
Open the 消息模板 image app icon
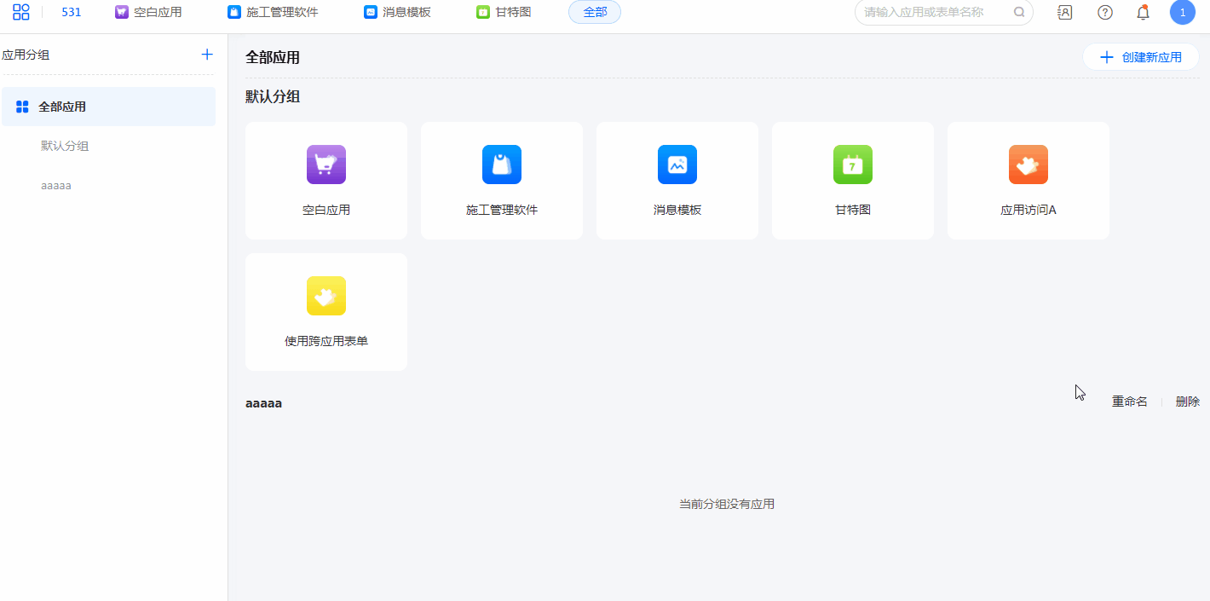coord(677,165)
